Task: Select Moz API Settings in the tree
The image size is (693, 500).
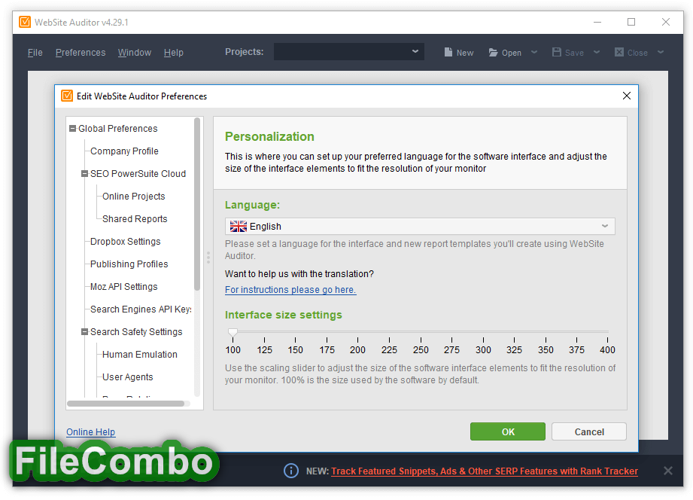Action: click(x=123, y=286)
